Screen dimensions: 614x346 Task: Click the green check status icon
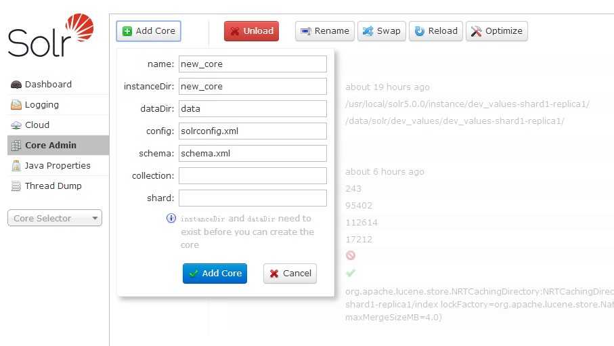click(x=351, y=273)
